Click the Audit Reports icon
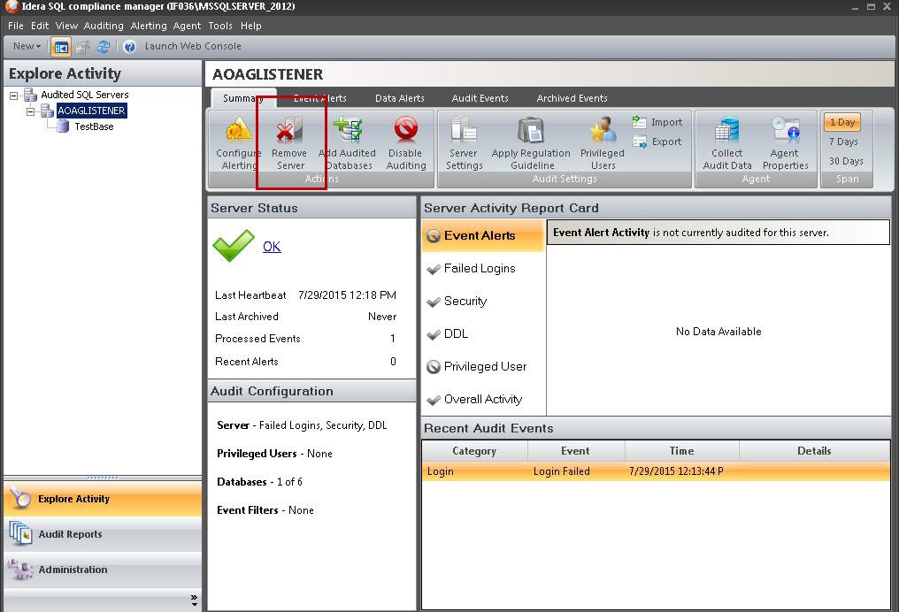The height and width of the screenshot is (612, 899). tap(20, 533)
